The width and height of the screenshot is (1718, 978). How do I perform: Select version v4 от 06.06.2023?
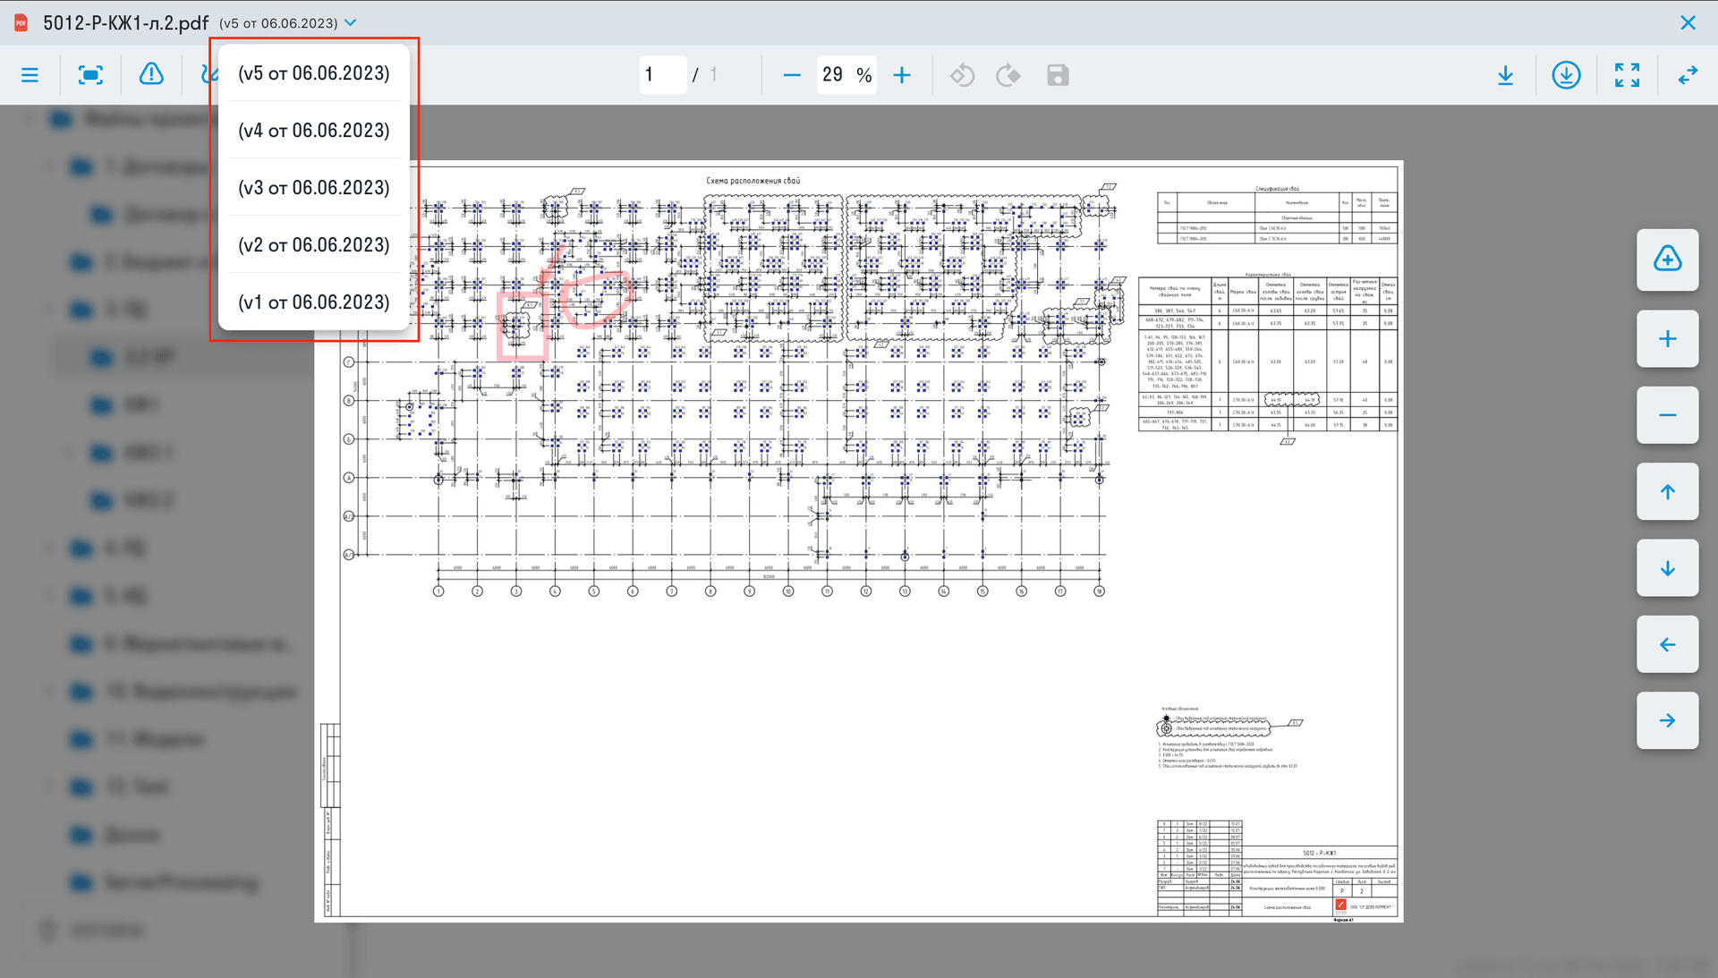(x=313, y=131)
